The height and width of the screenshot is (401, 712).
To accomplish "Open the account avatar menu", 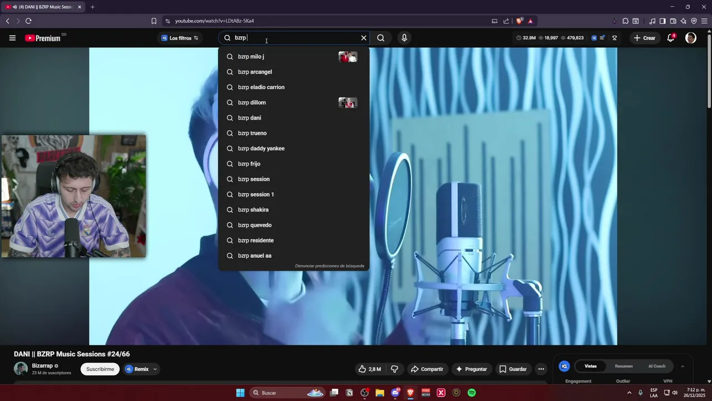I will (x=691, y=38).
